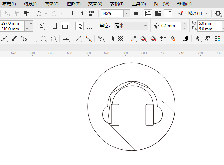Click the Publish to PDF icon

pos(92,13)
